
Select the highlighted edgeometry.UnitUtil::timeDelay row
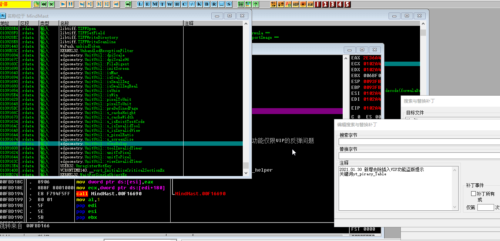[x=121, y=144]
